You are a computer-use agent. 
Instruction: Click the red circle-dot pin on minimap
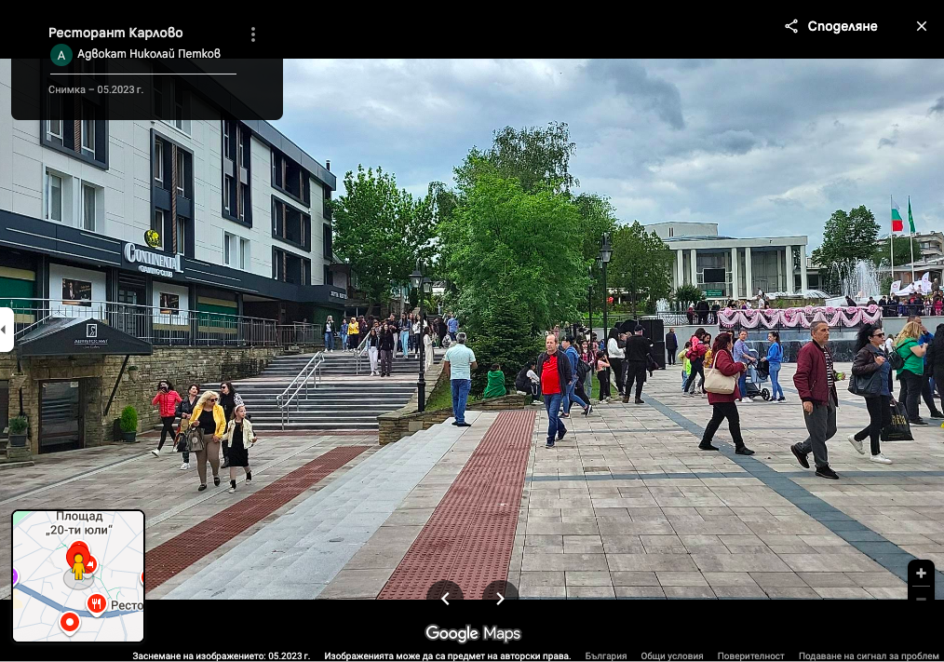[x=69, y=621]
